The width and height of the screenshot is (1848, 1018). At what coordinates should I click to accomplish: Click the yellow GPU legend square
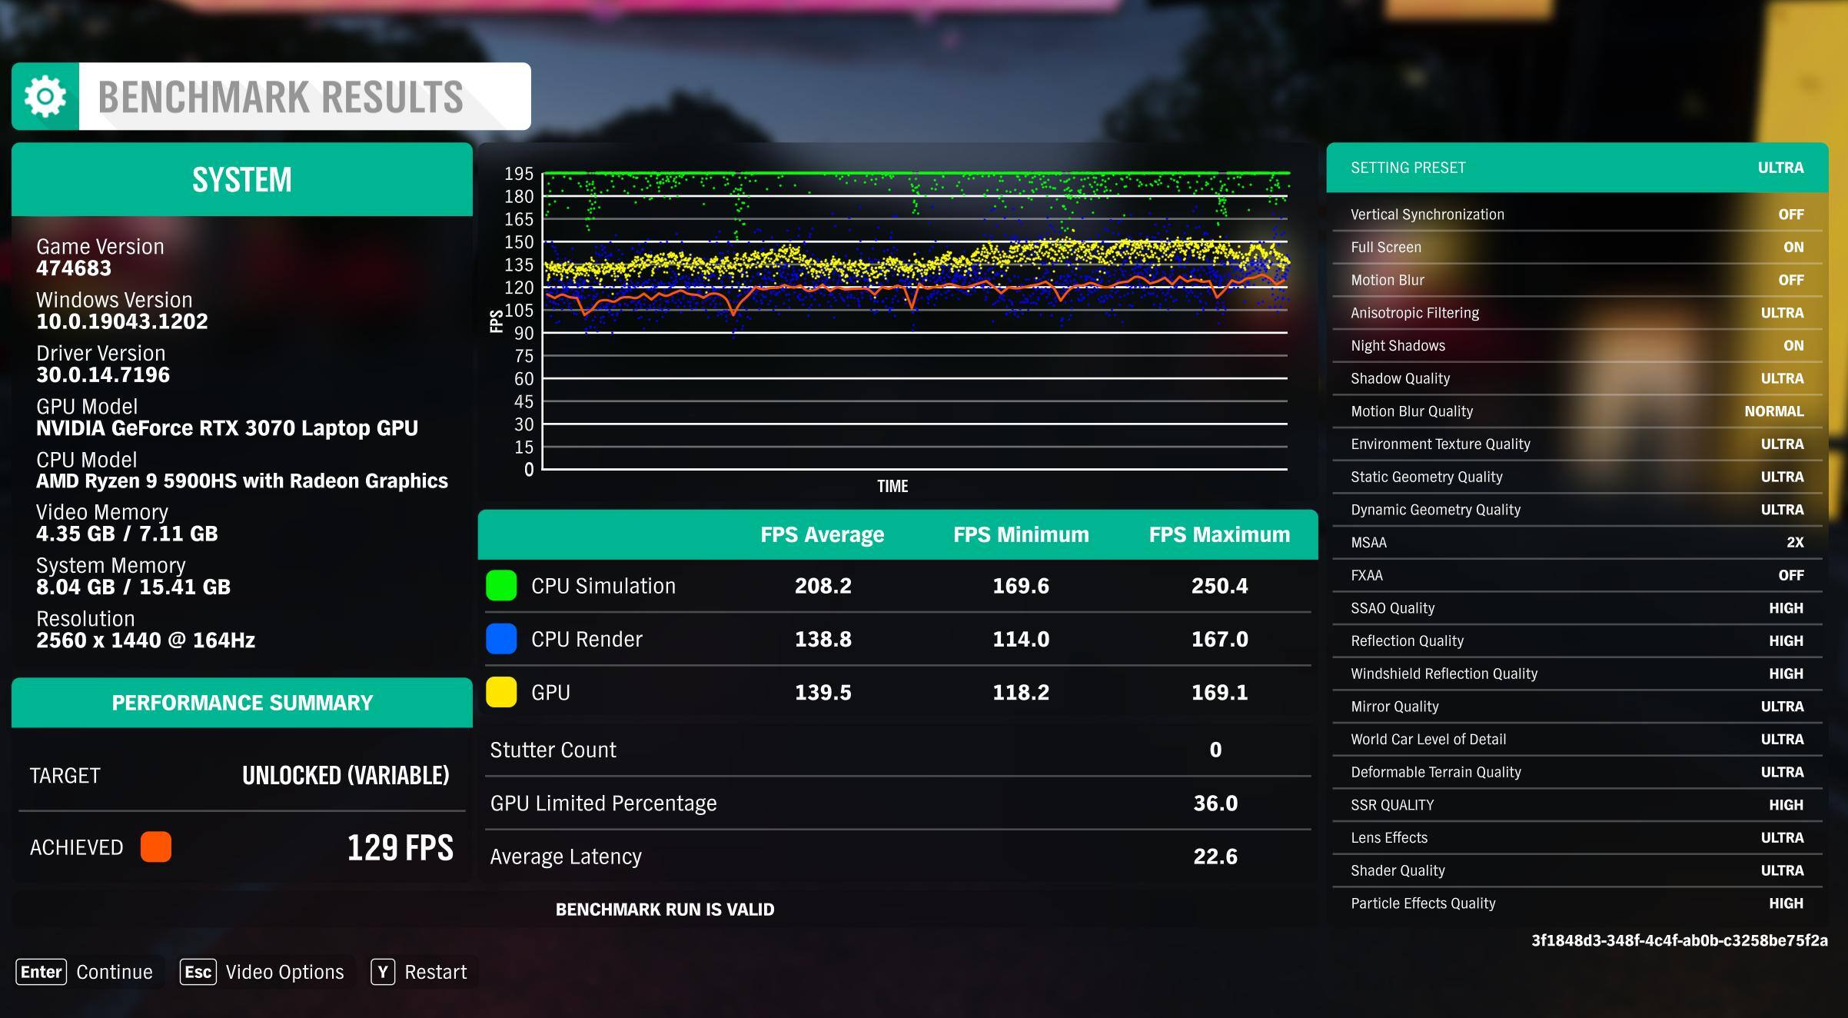click(501, 692)
